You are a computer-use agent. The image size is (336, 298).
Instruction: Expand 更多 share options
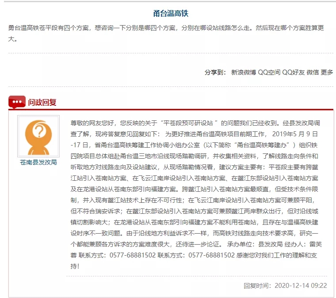click(x=327, y=72)
